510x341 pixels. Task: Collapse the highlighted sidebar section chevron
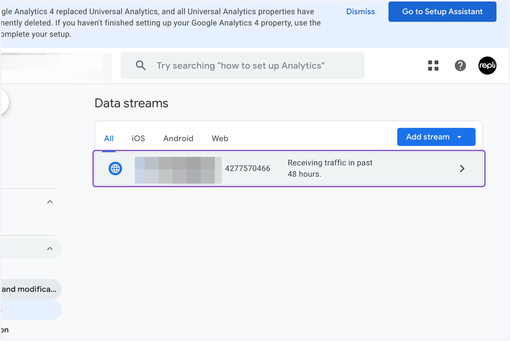[x=50, y=249]
